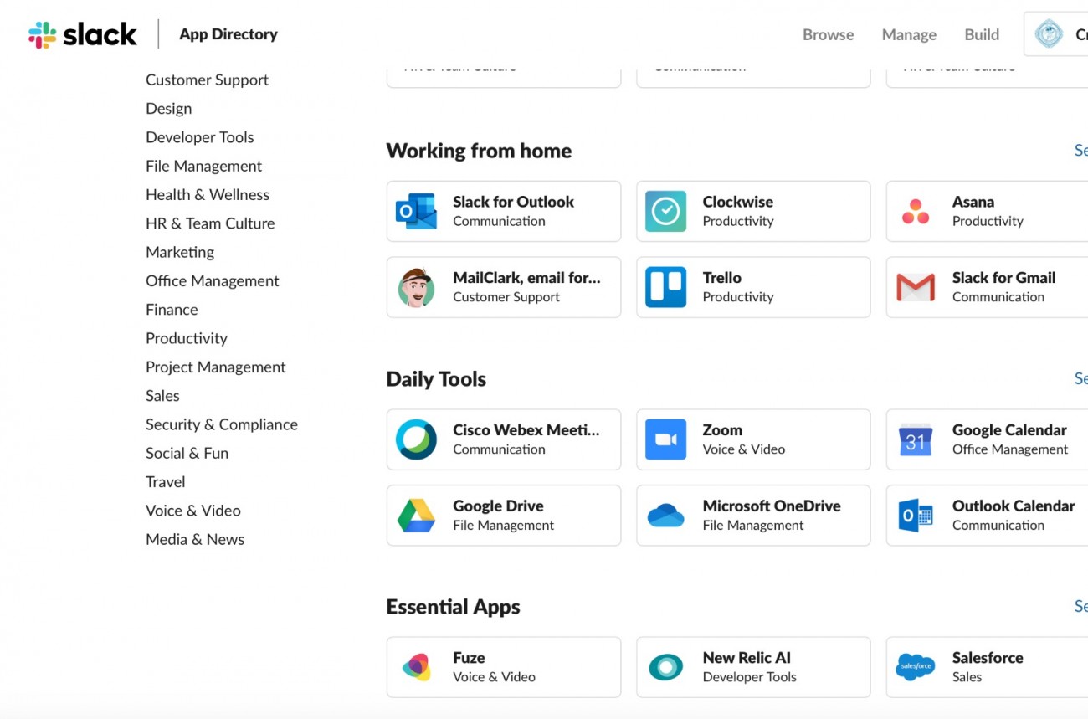This screenshot has height=719, width=1088.
Task: Select the Security & Compliance category
Action: pos(222,424)
